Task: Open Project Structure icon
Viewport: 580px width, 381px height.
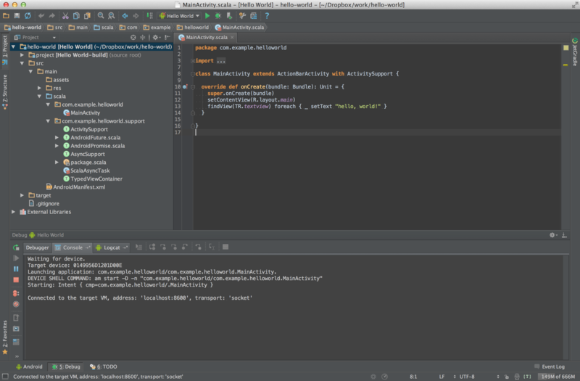Action: click(253, 16)
